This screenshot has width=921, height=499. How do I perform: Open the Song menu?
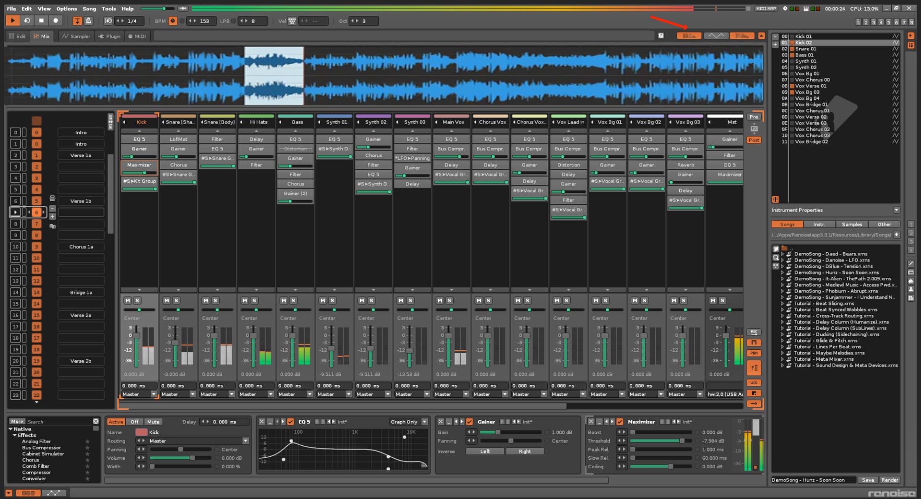[89, 9]
